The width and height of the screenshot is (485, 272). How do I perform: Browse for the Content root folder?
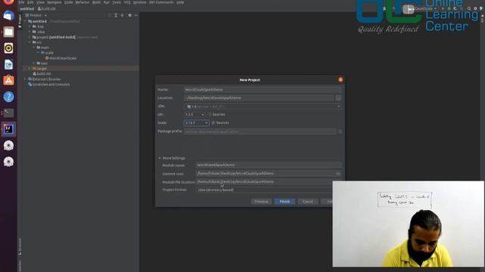[338, 173]
